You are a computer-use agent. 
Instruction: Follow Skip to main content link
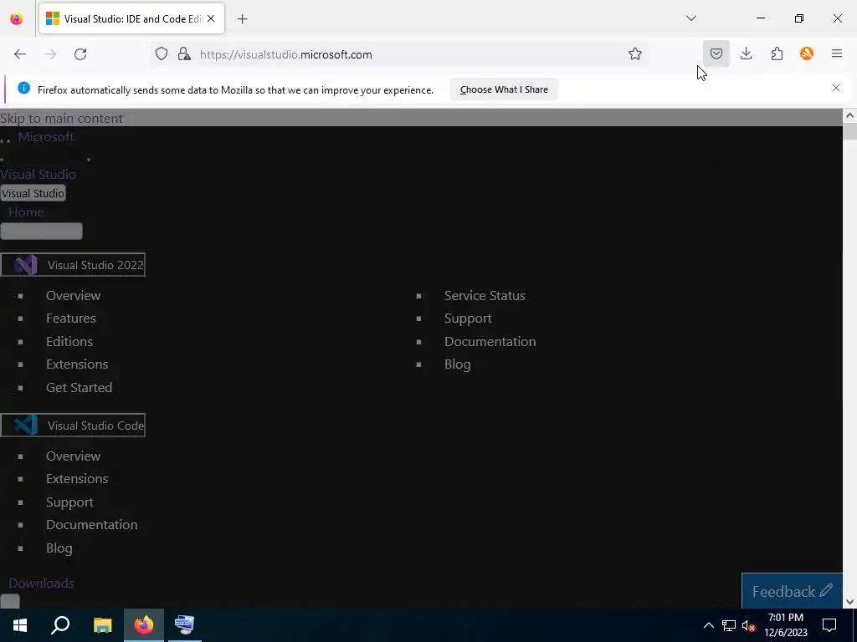coord(61,119)
